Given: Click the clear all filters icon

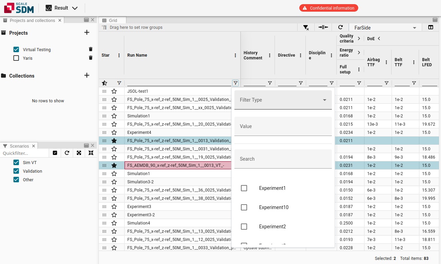Looking at the screenshot, I should [x=306, y=27].
